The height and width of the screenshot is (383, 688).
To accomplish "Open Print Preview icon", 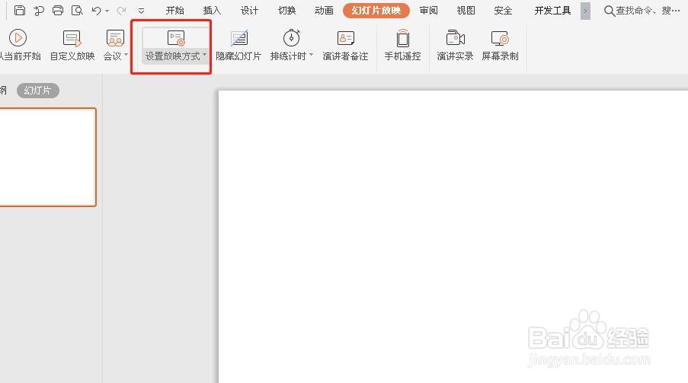I will [77, 10].
